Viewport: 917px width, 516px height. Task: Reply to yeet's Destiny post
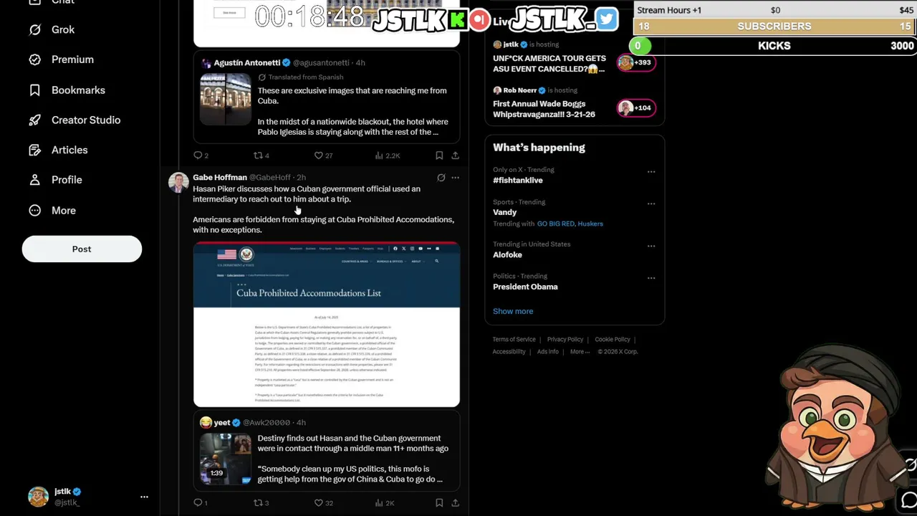coord(201,503)
